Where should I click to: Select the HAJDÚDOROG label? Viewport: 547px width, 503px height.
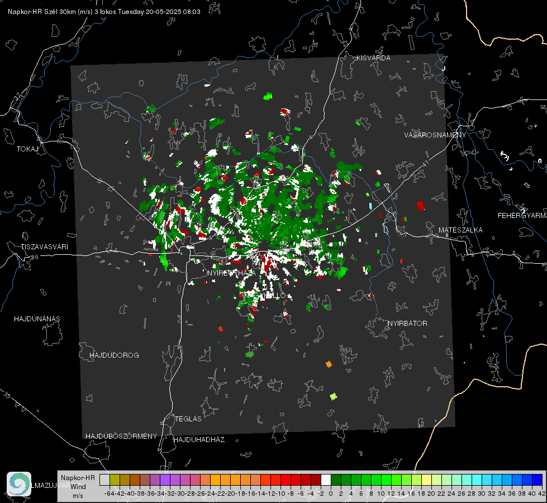[x=114, y=355]
